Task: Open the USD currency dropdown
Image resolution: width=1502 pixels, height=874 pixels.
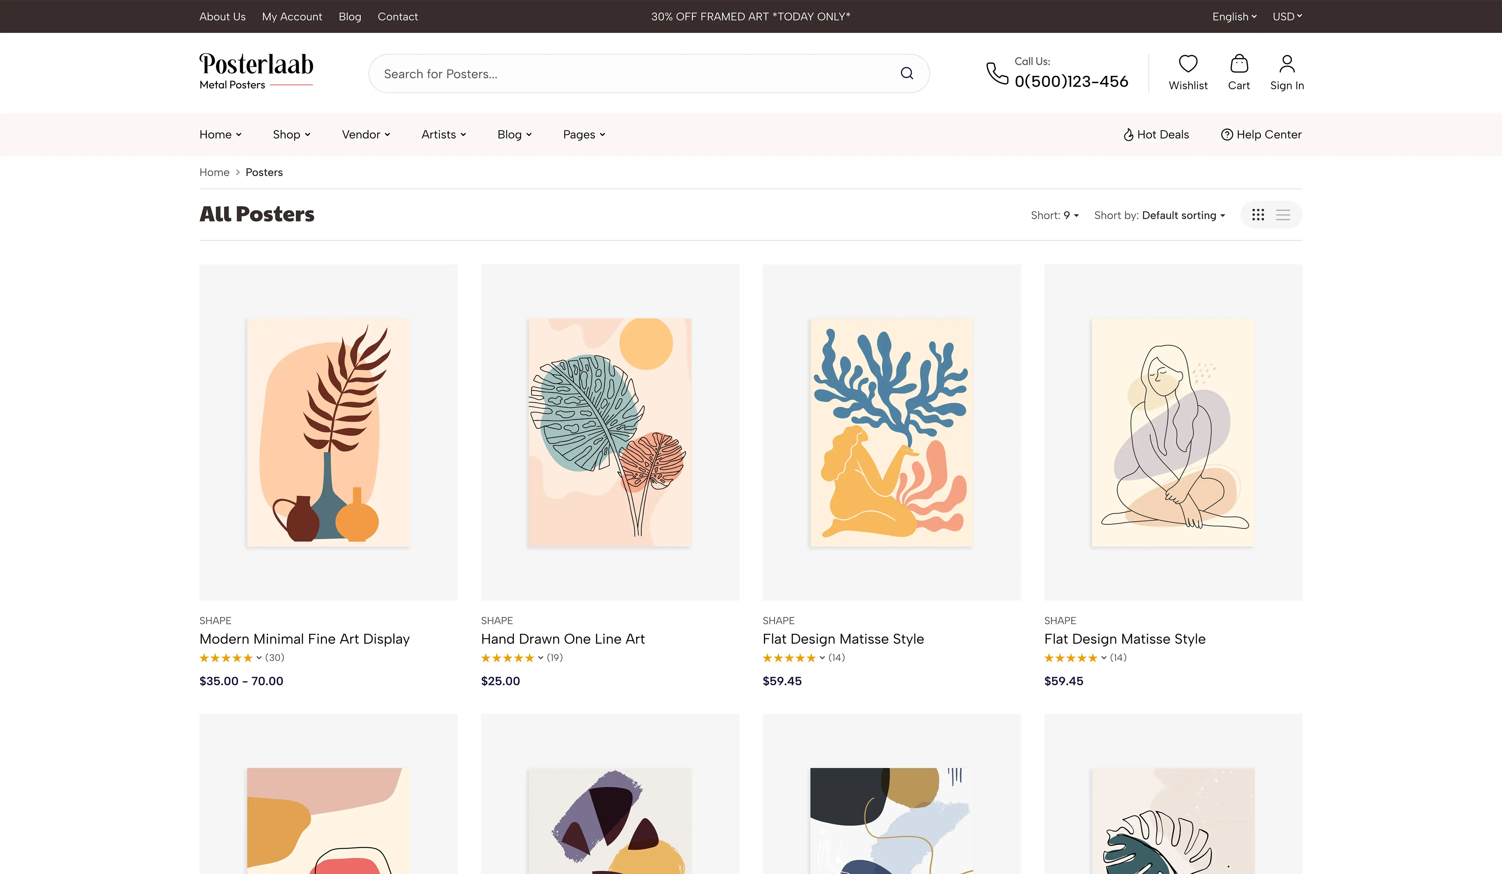Action: pos(1287,17)
